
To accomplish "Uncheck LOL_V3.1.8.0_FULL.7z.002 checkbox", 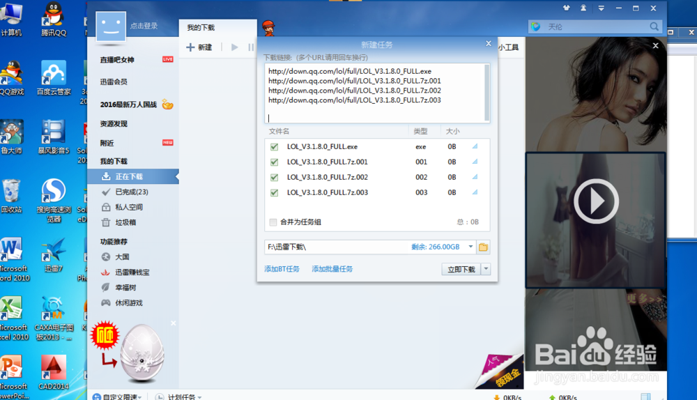I will (274, 177).
